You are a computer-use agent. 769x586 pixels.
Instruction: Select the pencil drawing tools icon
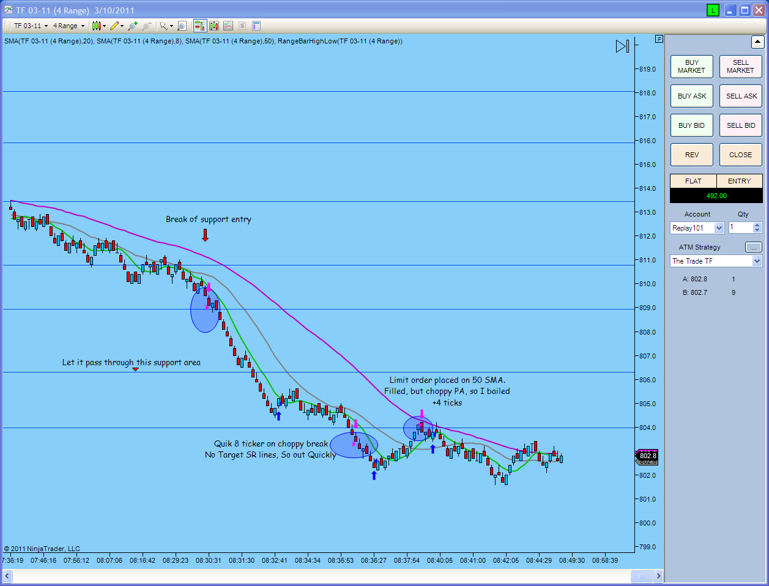pos(114,26)
